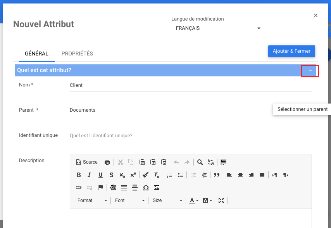The height and width of the screenshot is (228, 331).
Task: Open the Langue de modification dropdown
Action: tap(218, 28)
